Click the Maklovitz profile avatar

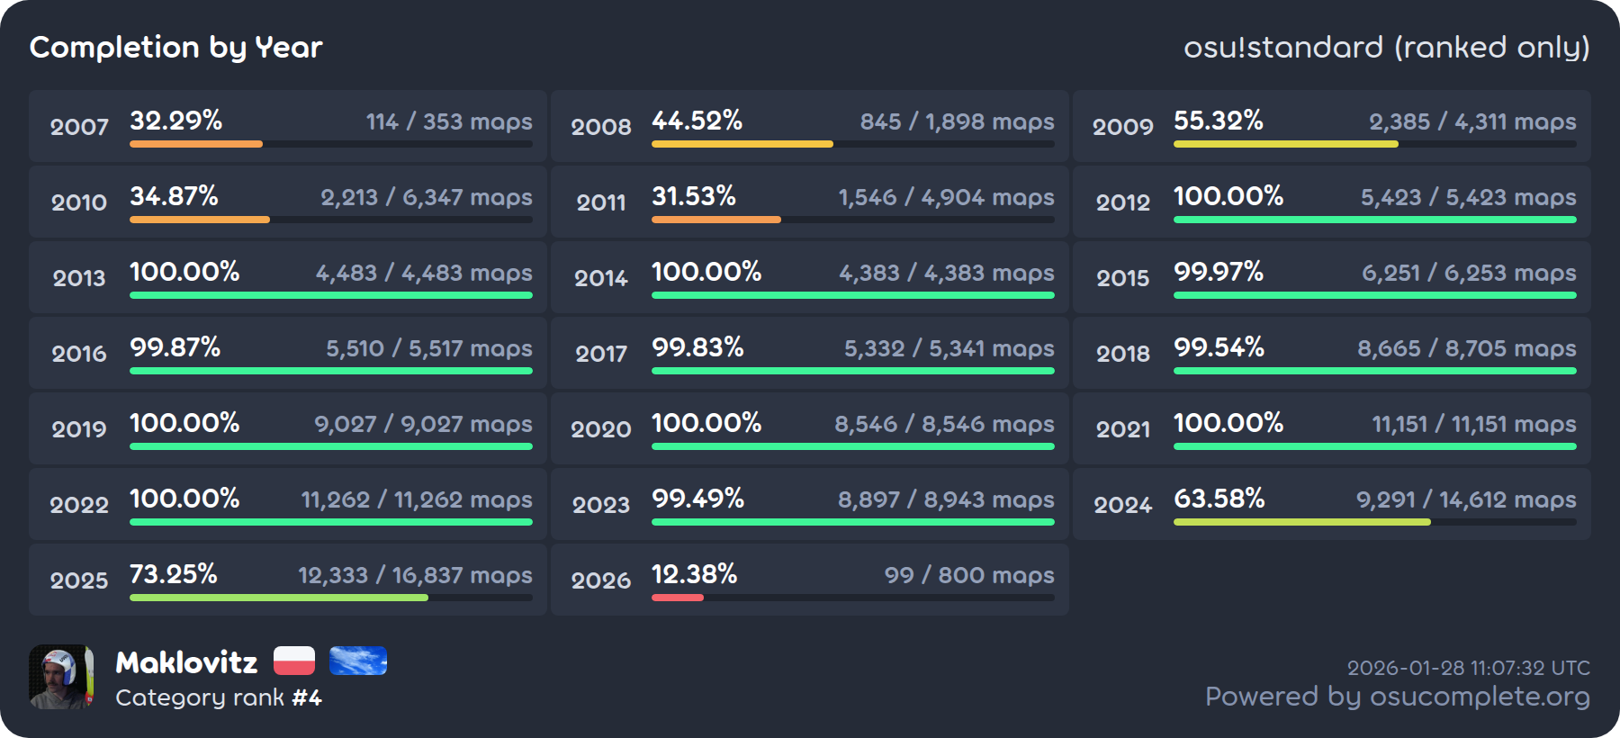[x=60, y=677]
